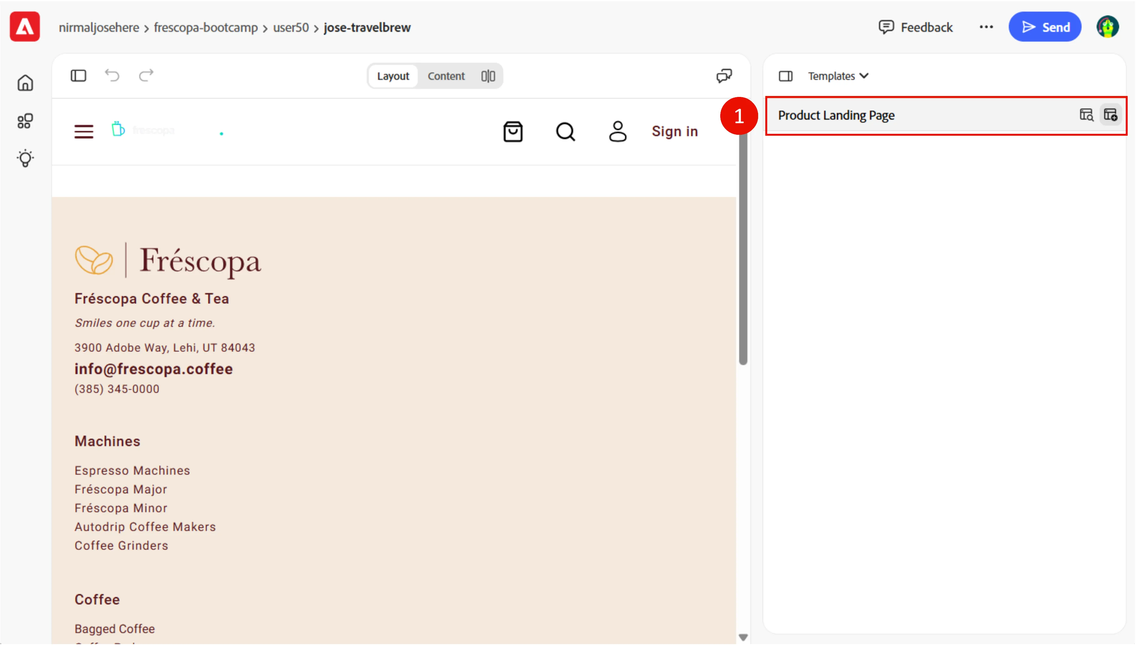Open the shopping bag icon
This screenshot has width=1137, height=651.
tap(512, 131)
